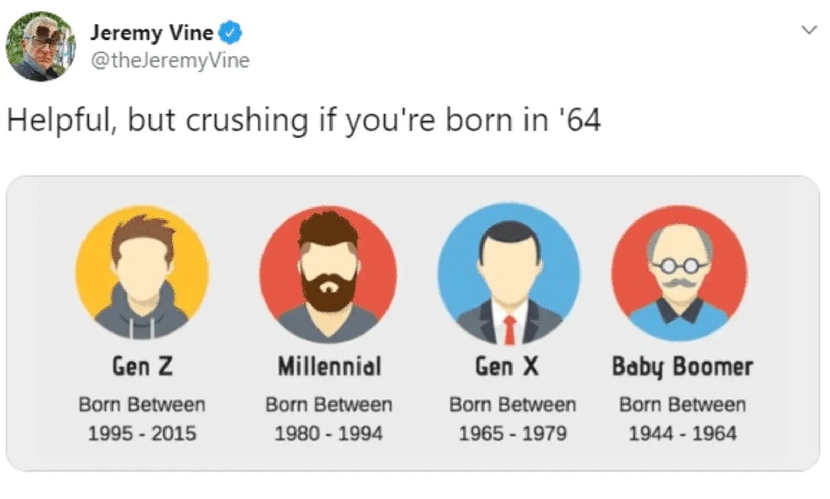Click the blue verified badge
Image resolution: width=830 pixels, height=499 pixels.
click(230, 33)
